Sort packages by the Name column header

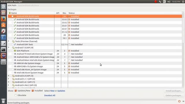click(31, 13)
